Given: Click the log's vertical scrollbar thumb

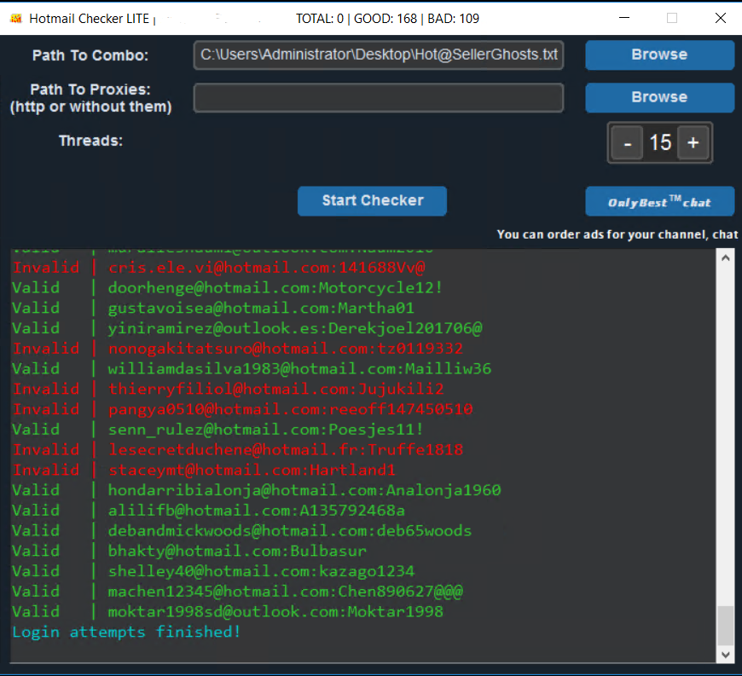Looking at the screenshot, I should click(x=725, y=625).
